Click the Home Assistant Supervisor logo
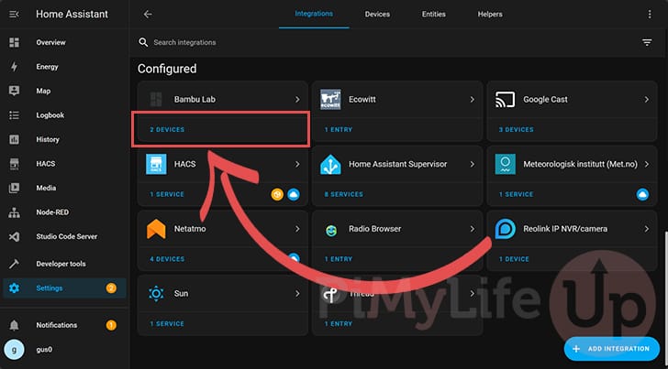Screen dimensions: 668x369 point(330,164)
